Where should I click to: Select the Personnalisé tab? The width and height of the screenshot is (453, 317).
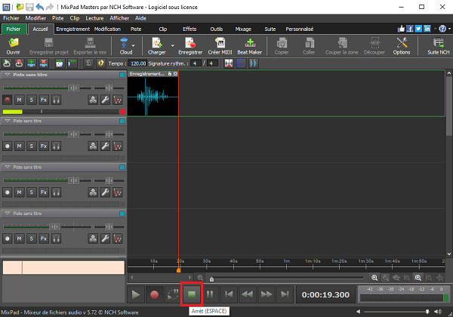click(299, 29)
